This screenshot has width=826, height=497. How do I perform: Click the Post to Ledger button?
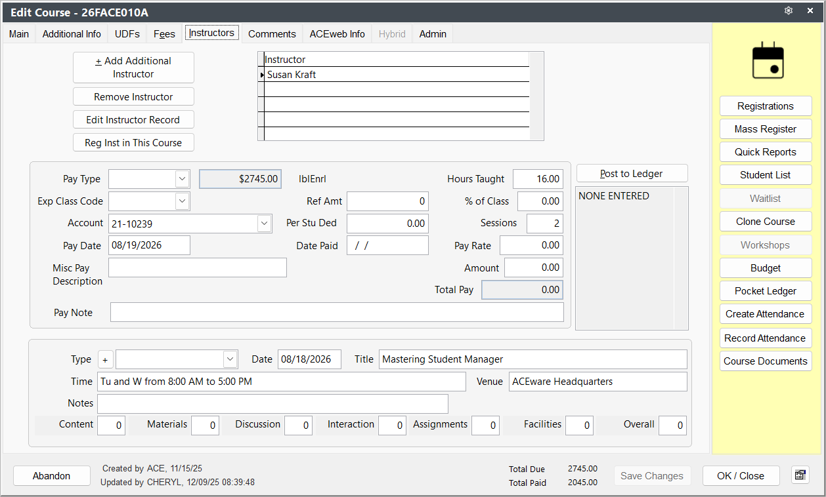point(632,174)
